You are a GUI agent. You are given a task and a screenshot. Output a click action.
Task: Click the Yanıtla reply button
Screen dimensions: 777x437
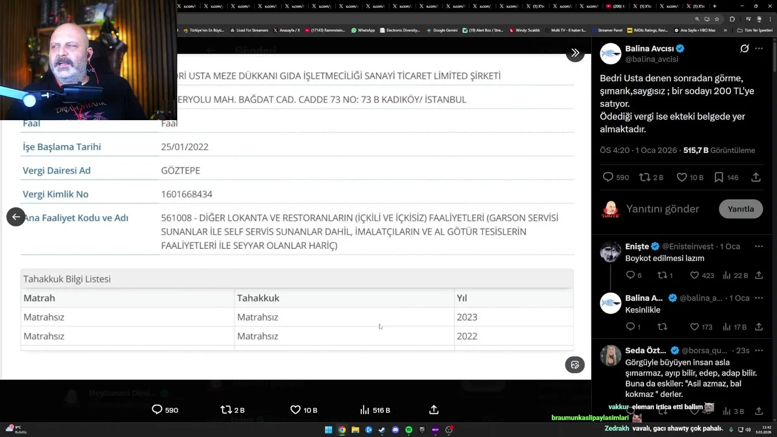pos(741,209)
